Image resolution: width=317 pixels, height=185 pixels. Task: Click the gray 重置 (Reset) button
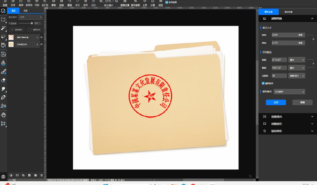coord(302,102)
